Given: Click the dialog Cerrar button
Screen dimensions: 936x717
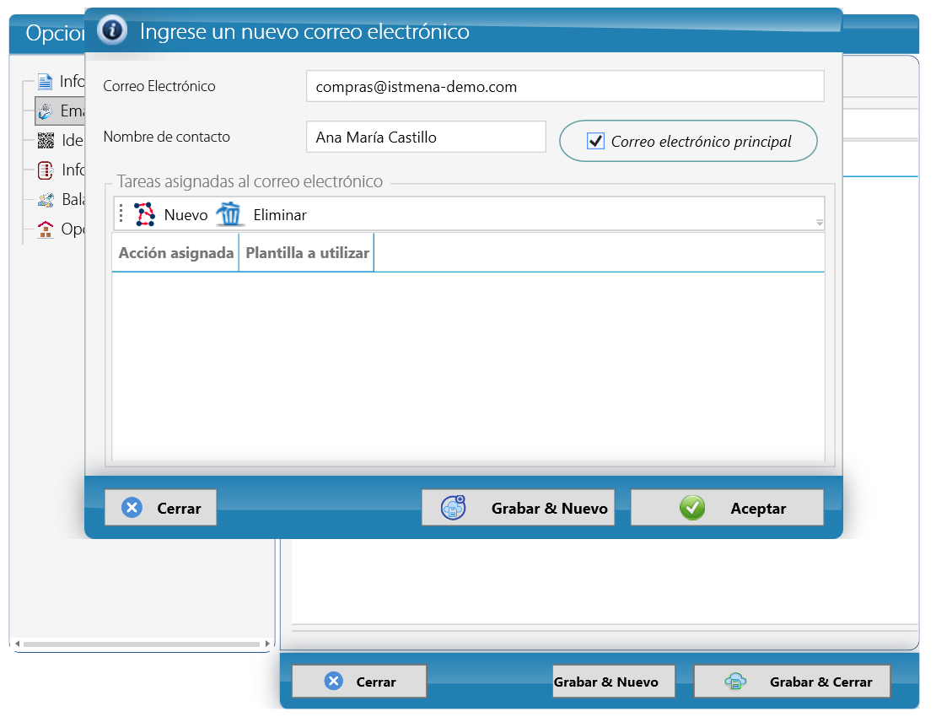Looking at the screenshot, I should (x=160, y=508).
